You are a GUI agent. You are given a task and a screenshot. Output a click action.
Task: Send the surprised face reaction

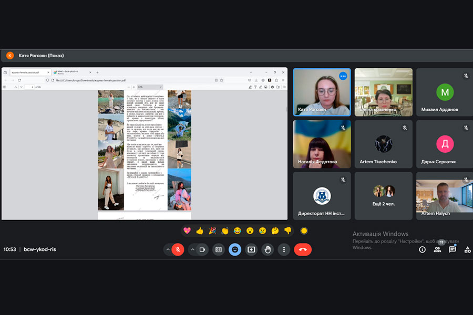click(250, 231)
